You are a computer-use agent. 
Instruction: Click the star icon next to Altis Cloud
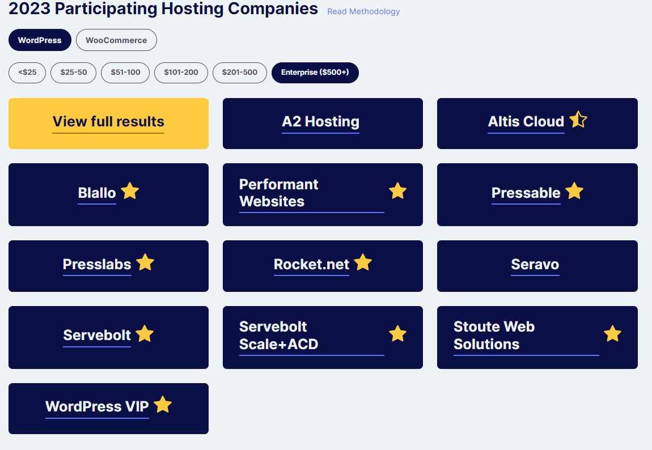coord(578,120)
